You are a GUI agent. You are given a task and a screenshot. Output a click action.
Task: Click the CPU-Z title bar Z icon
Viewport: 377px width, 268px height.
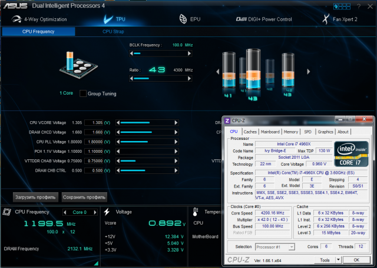(227, 120)
